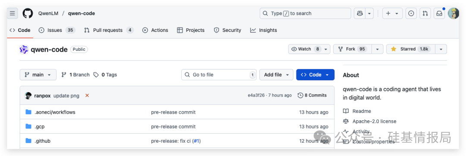
Task: Click the scales icon beside license
Action: (346, 121)
